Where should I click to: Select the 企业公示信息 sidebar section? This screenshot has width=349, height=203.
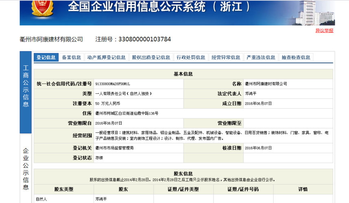(26, 168)
